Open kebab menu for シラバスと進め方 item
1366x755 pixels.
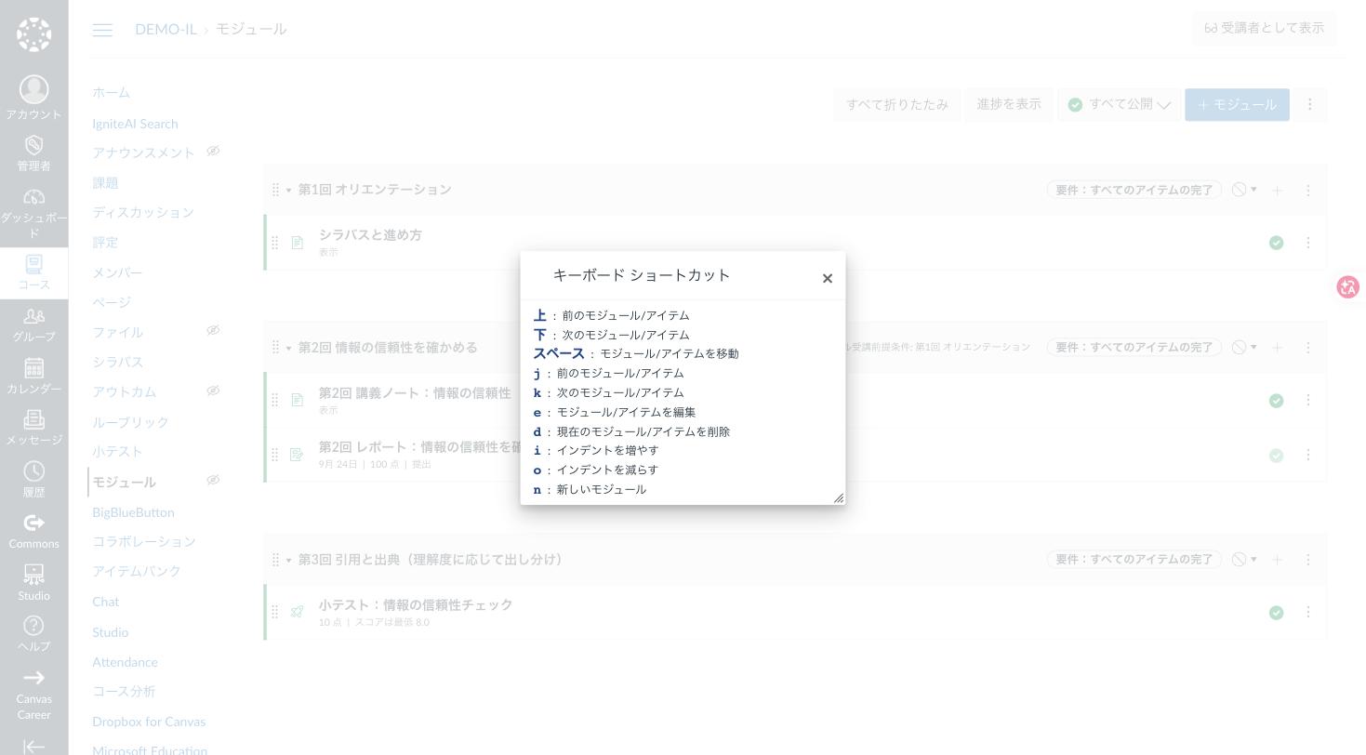pyautogui.click(x=1308, y=243)
